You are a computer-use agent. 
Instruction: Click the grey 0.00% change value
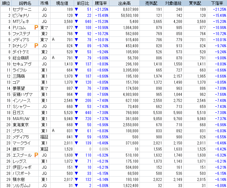click(104, 149)
